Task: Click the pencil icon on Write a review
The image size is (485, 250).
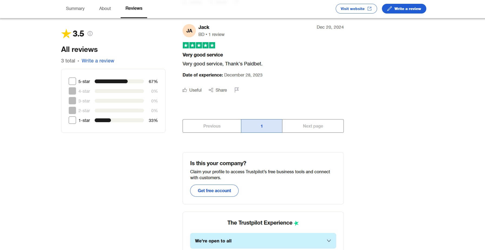Action: point(390,9)
